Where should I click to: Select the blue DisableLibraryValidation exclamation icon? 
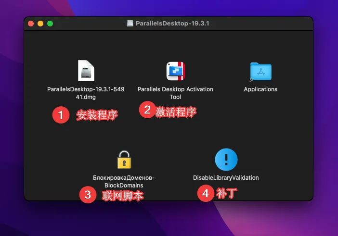(x=226, y=160)
